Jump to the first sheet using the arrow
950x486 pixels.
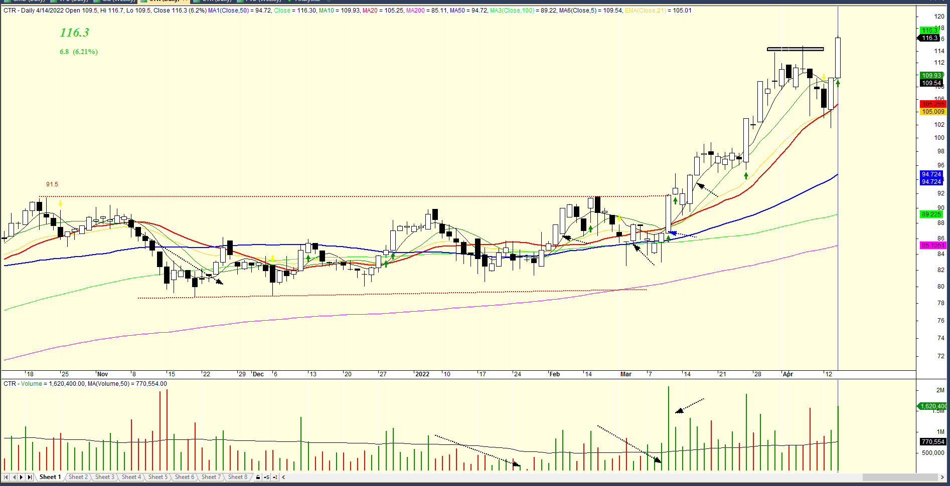[6, 477]
